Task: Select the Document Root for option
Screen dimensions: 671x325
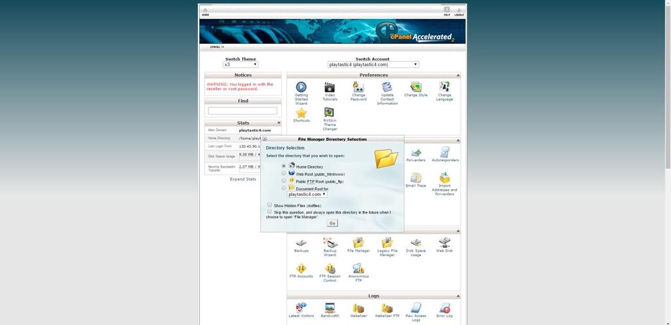Action: tap(284, 188)
